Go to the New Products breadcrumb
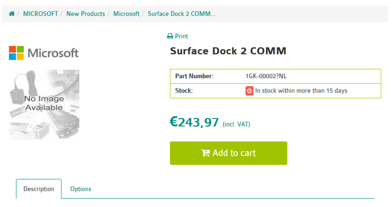 [85, 14]
